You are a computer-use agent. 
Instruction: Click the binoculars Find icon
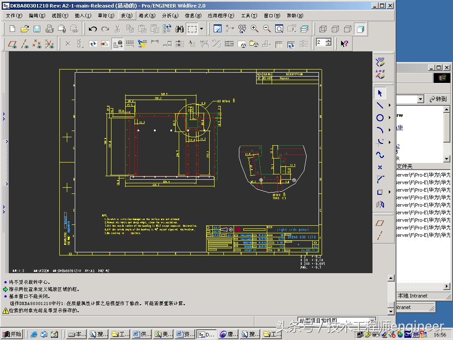(180, 29)
